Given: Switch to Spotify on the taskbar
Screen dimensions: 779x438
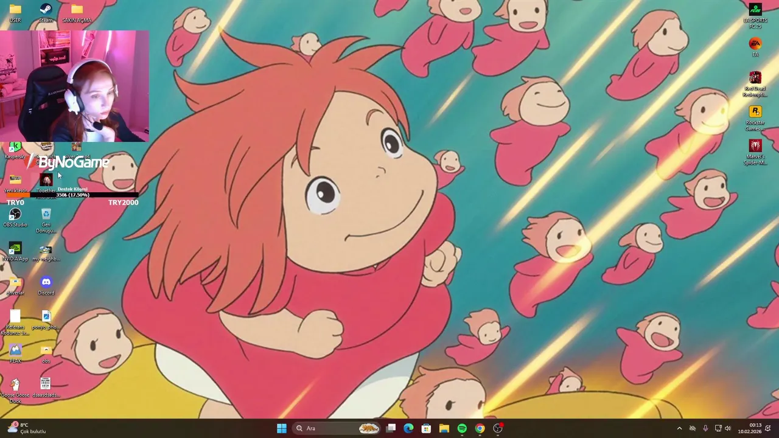Looking at the screenshot, I should coord(462,428).
